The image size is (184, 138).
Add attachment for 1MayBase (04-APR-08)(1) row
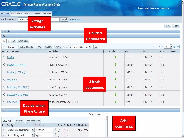(x=116, y=64)
